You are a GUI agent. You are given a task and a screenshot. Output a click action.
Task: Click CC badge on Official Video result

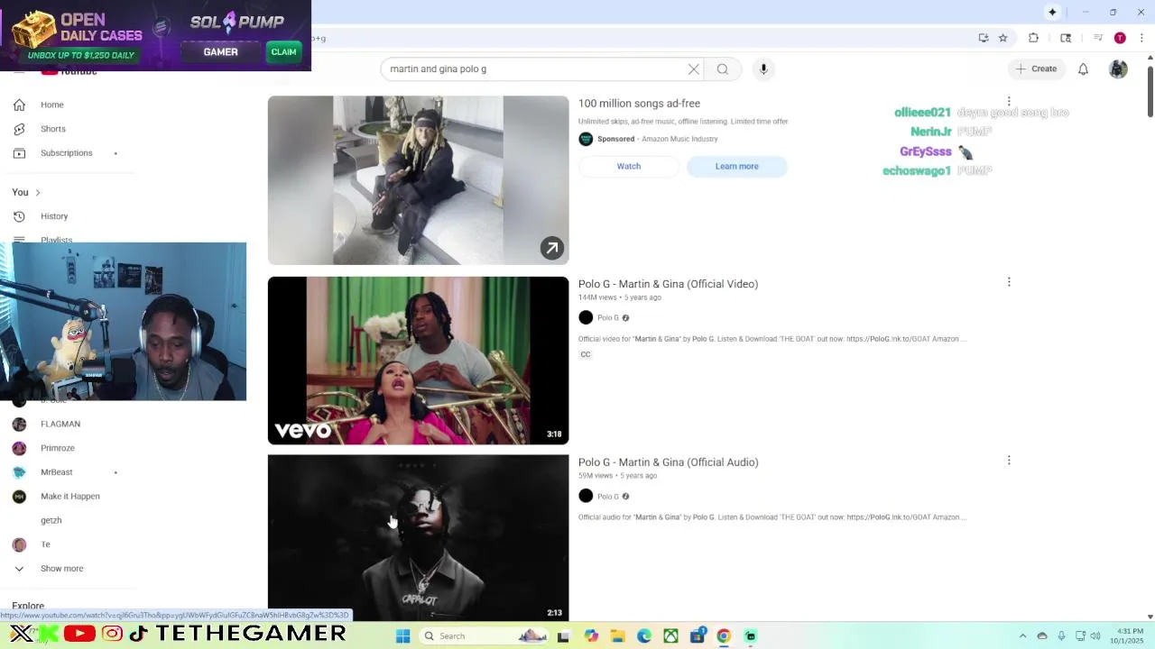586,354
